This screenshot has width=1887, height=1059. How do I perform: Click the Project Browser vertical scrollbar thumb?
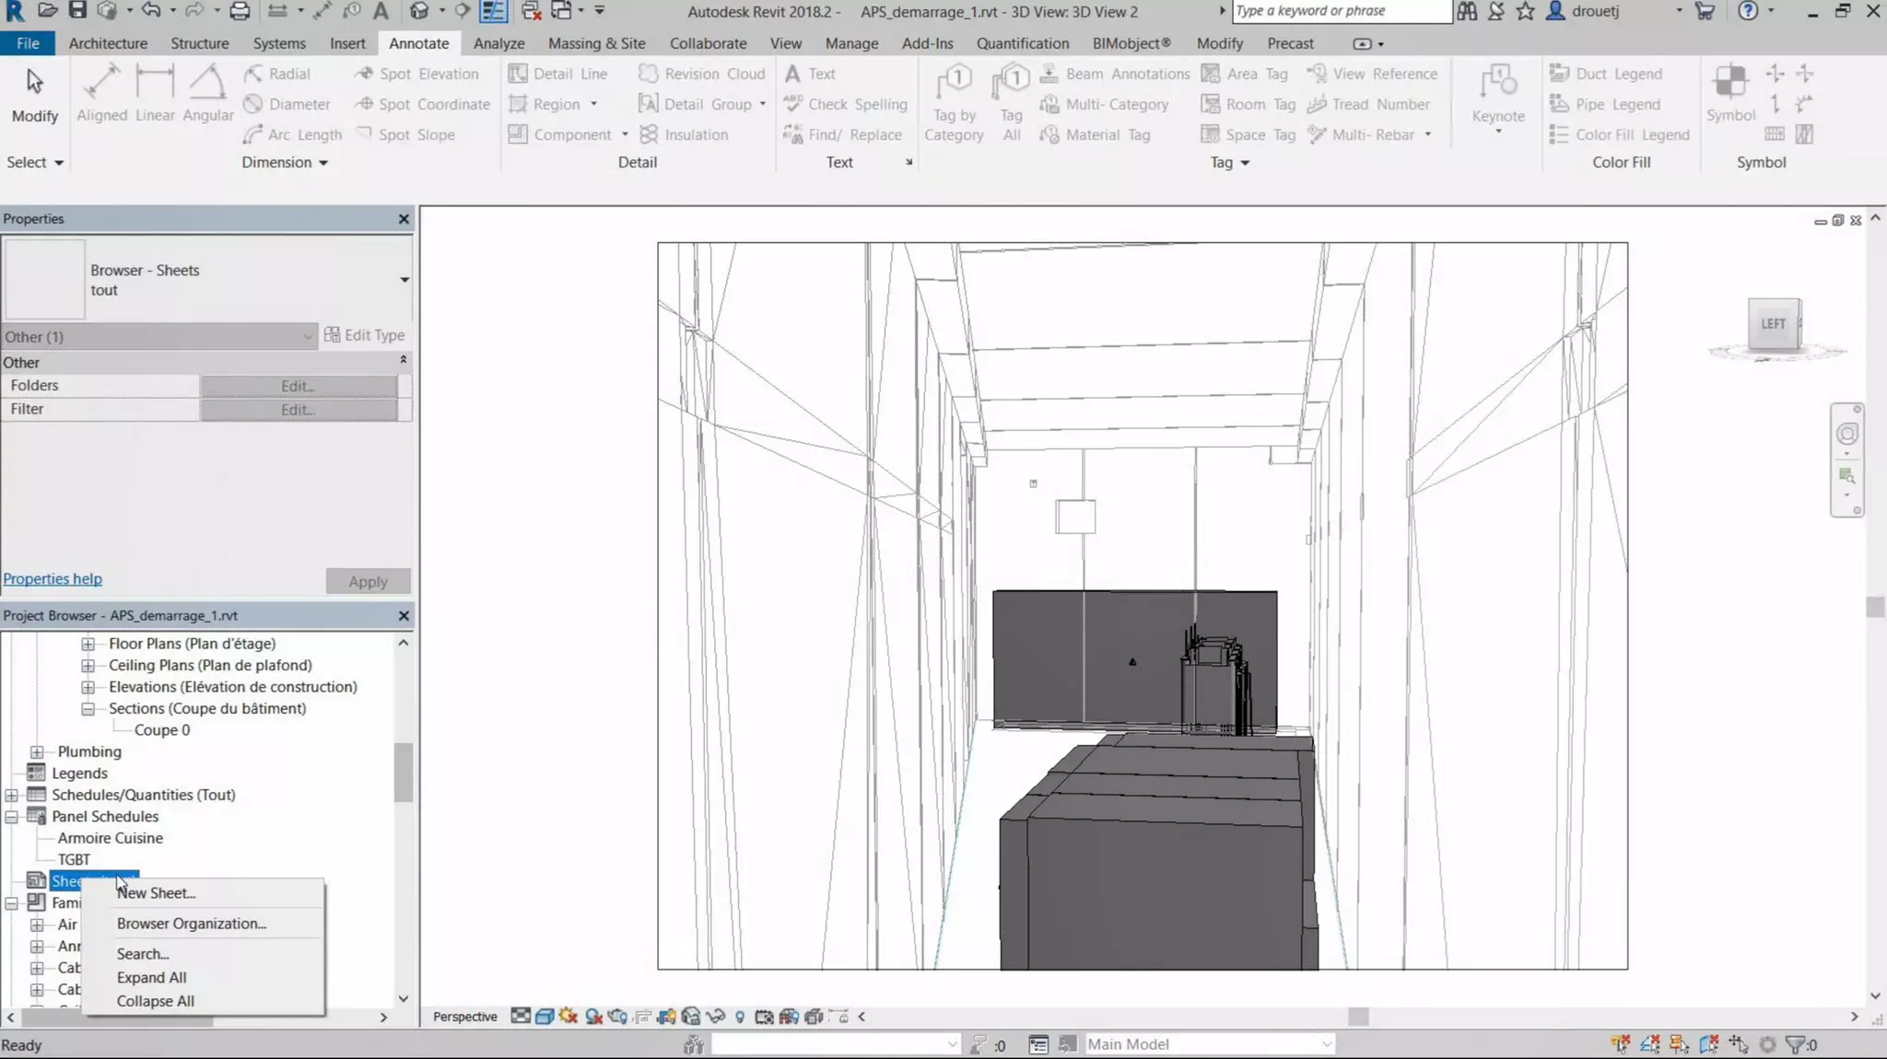coord(403,773)
